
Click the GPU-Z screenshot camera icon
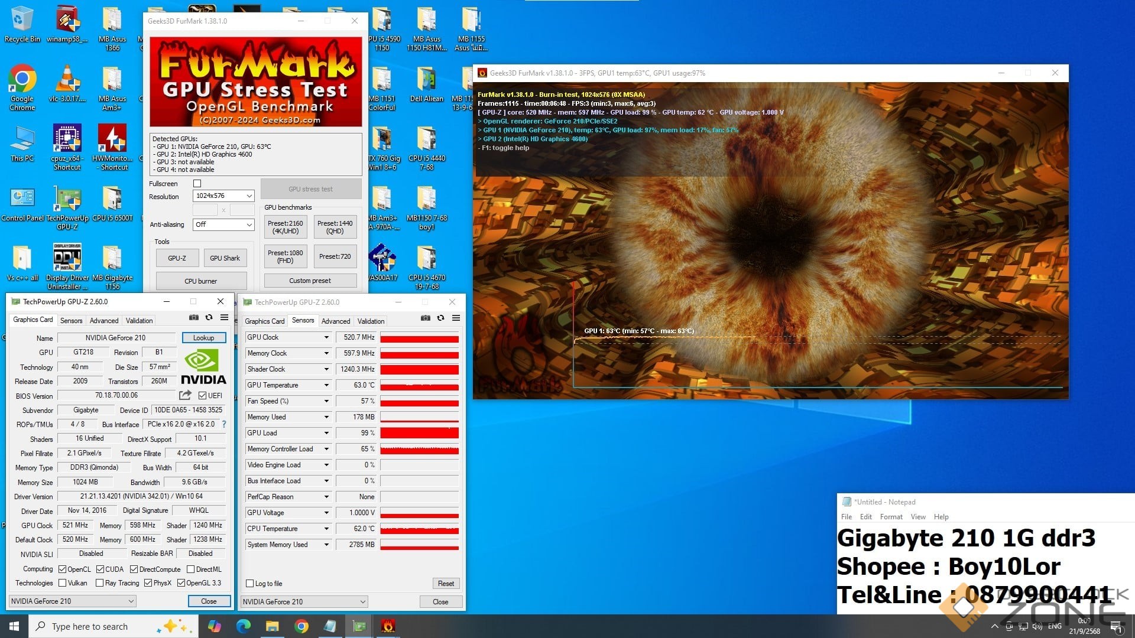pyautogui.click(x=193, y=317)
